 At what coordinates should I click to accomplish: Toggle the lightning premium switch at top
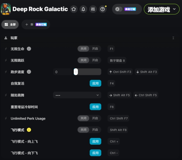tap(119, 9)
